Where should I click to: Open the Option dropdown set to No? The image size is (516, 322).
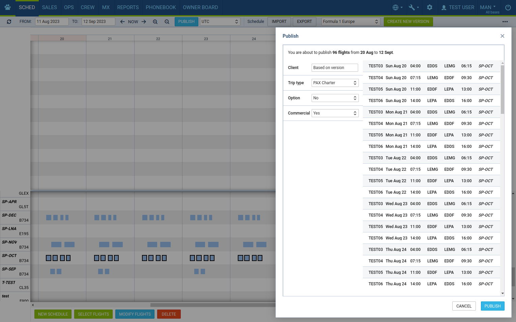(335, 98)
